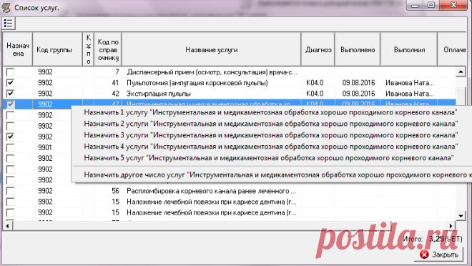Click Иванова Ната.. in Пульпотомия row
472x266 pixels.
click(x=410, y=83)
